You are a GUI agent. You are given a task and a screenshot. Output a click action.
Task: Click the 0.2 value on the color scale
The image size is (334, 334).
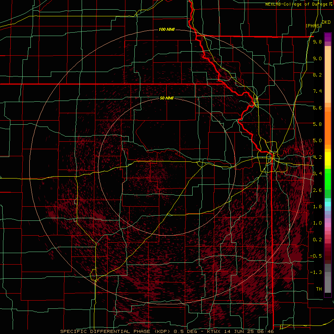(x=317, y=240)
